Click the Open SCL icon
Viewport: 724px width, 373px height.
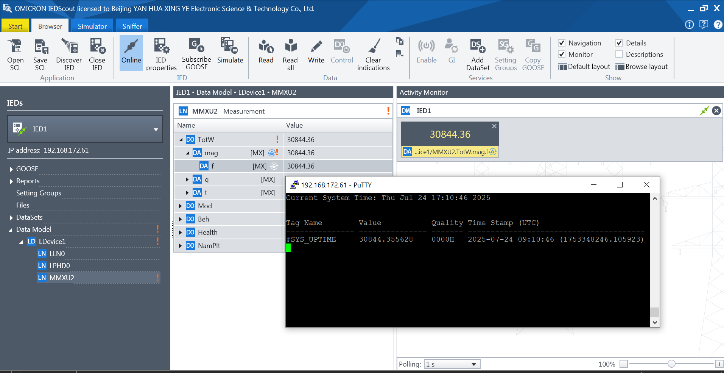pos(16,47)
